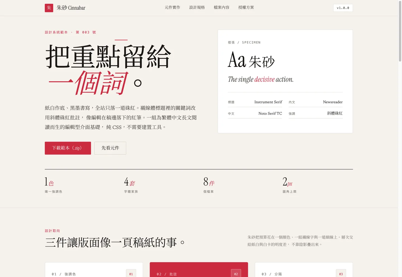Image resolution: width=402 pixels, height=277 pixels.
Task: Click the red 02 / 批註 card
Action: (199, 270)
